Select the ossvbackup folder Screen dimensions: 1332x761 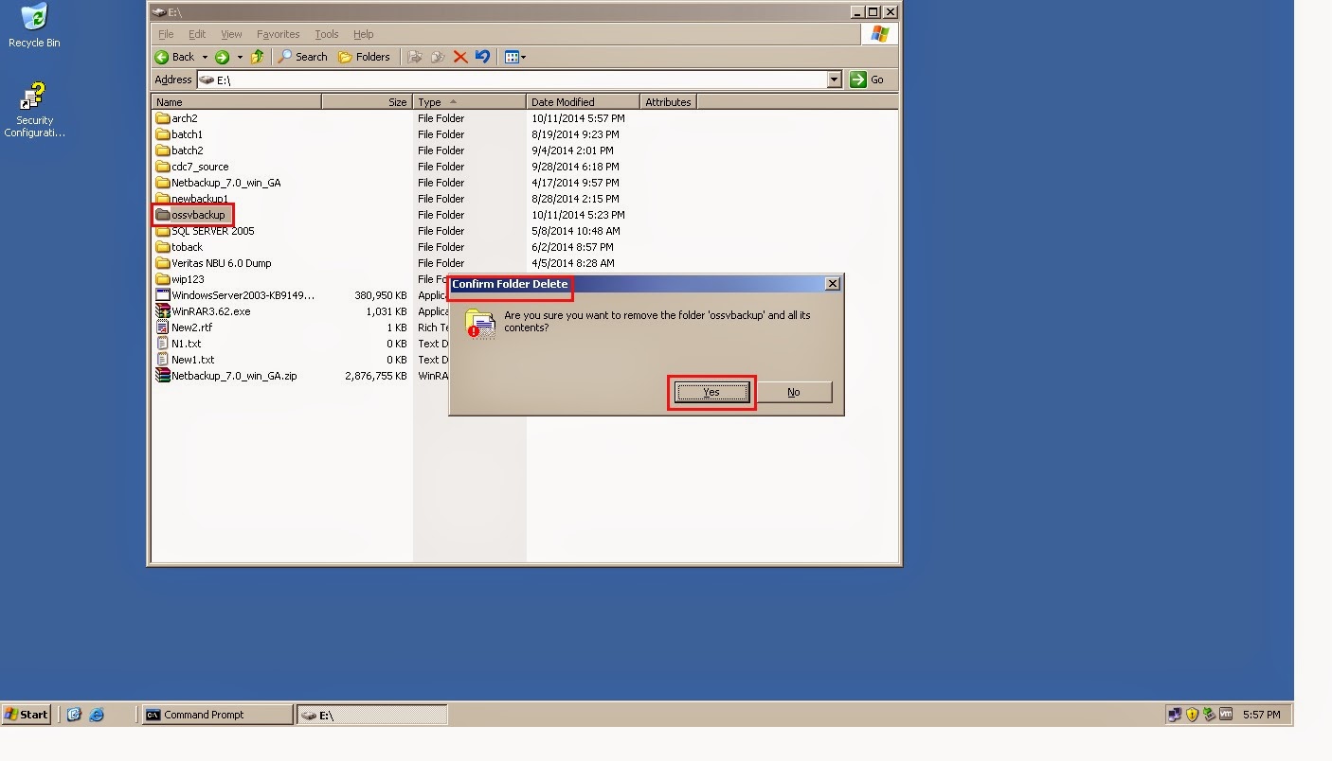(192, 215)
